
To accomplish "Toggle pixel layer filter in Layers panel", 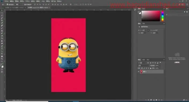I will point(148,63).
